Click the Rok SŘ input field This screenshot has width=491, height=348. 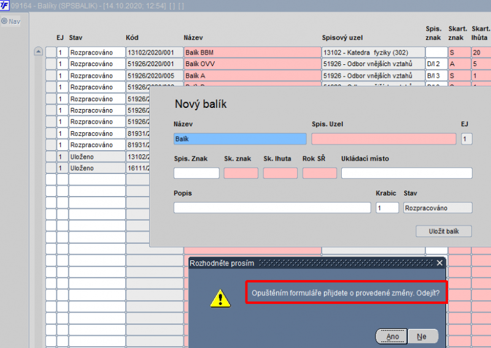click(x=319, y=173)
